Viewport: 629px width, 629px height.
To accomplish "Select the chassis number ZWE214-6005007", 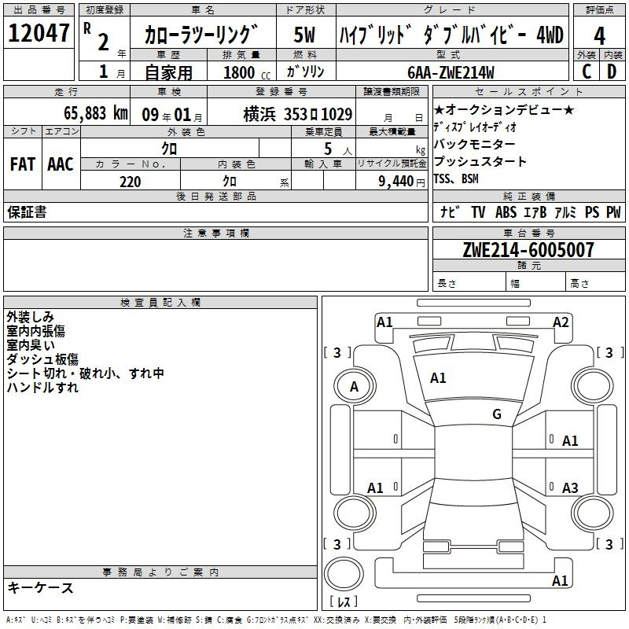I will (x=528, y=249).
